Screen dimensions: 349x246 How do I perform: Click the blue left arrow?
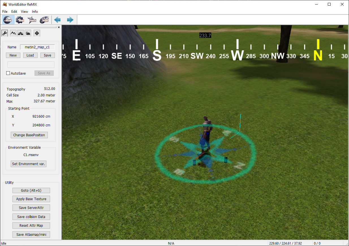point(58,20)
